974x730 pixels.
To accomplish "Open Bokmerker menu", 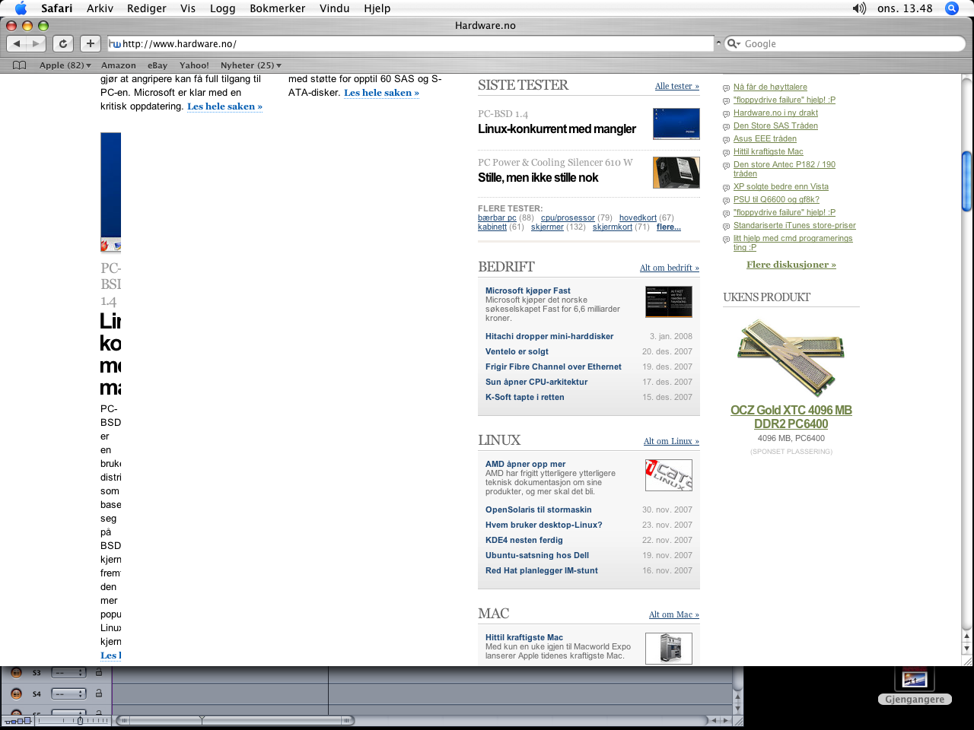I will (277, 8).
